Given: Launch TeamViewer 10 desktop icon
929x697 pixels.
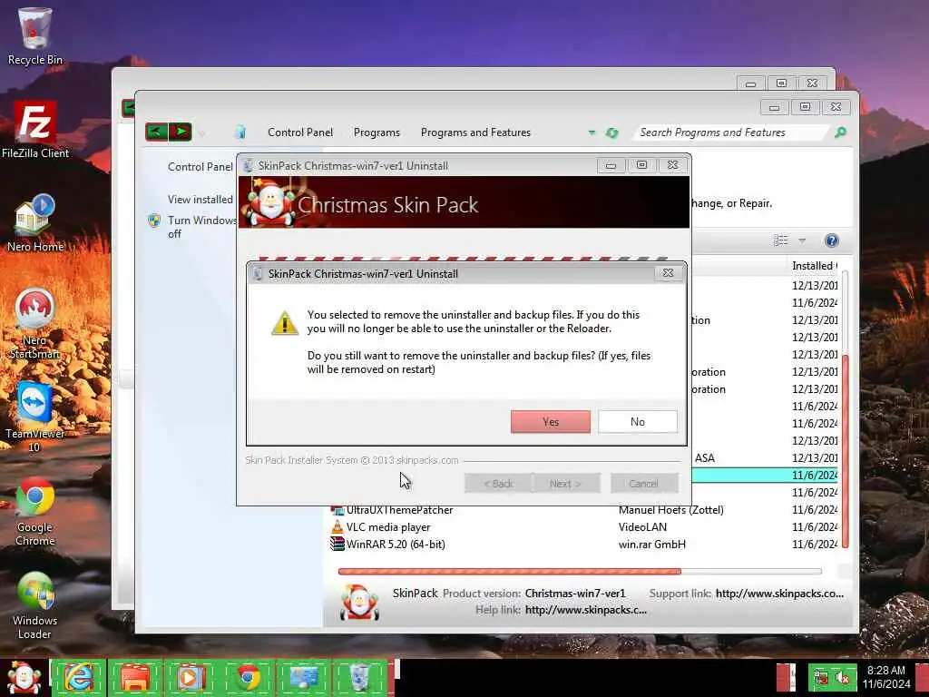Looking at the screenshot, I should (35, 417).
